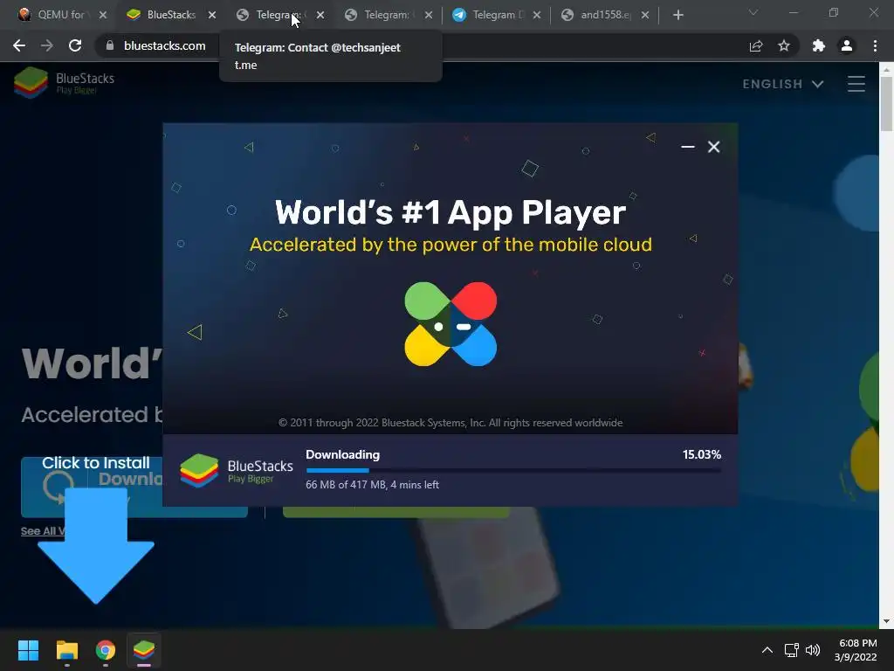Open the website hamburger menu
894x671 pixels.
point(856,84)
